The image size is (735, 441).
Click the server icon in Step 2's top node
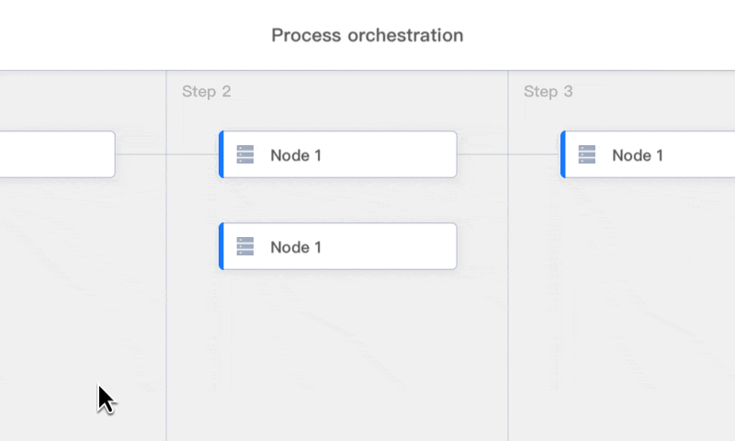pyautogui.click(x=245, y=154)
